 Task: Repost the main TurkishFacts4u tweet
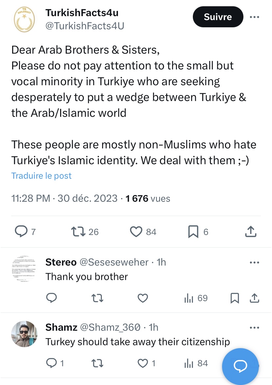(x=79, y=232)
